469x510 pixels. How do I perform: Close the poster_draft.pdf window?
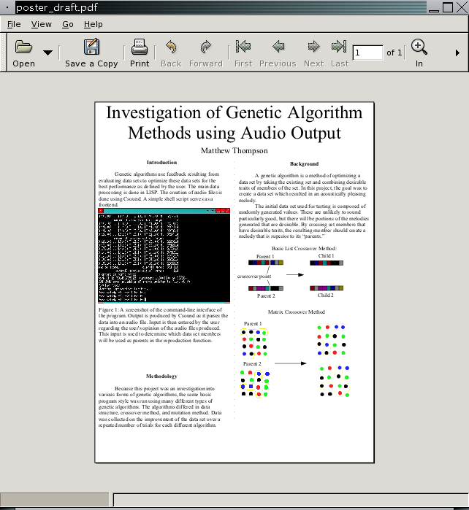tap(462, 7)
